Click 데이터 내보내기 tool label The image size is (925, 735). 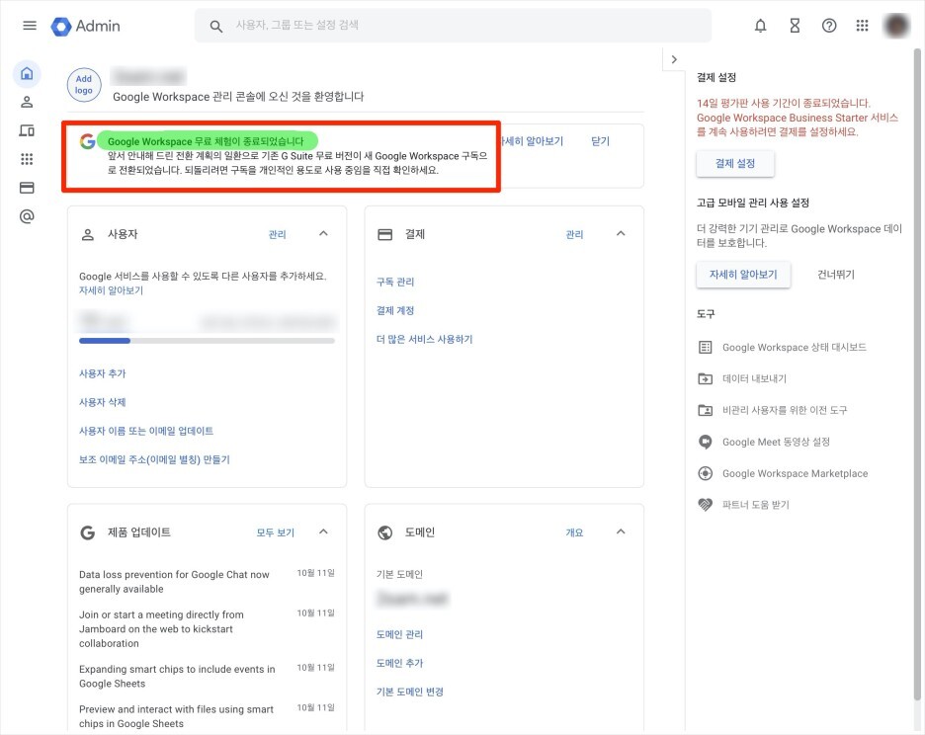coord(754,378)
